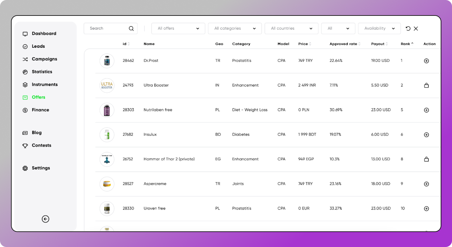Click the reset filters refresh icon

(x=408, y=28)
